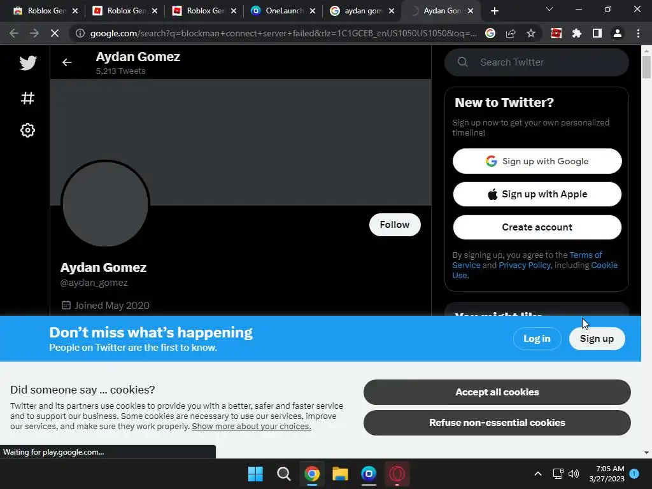This screenshot has height=489, width=652.
Task: Refuse non-essential cookies
Action: click(x=497, y=423)
